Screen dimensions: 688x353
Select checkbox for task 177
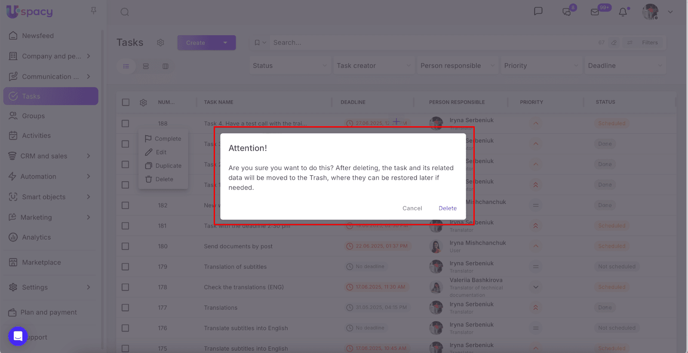126,307
